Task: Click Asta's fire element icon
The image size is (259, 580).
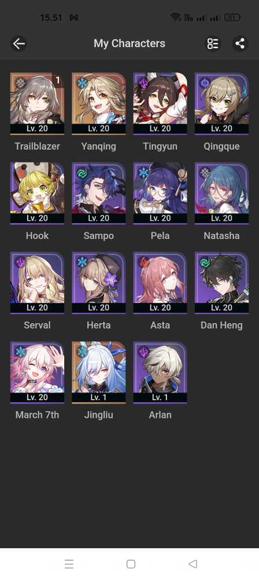Action: tap(143, 262)
